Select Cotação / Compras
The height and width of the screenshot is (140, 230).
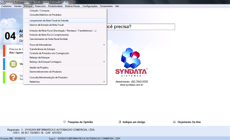[x=65, y=10]
